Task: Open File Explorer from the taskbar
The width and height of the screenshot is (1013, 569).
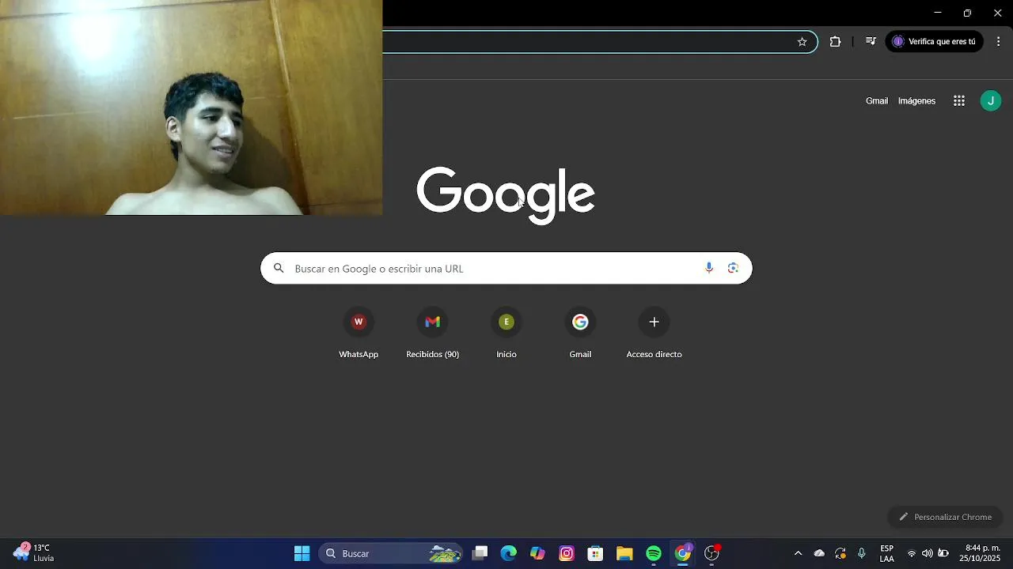Action: [624, 553]
